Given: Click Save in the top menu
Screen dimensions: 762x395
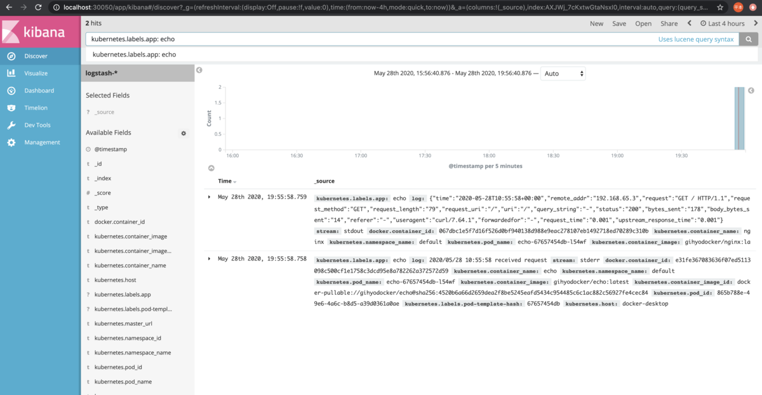Looking at the screenshot, I should [x=619, y=23].
